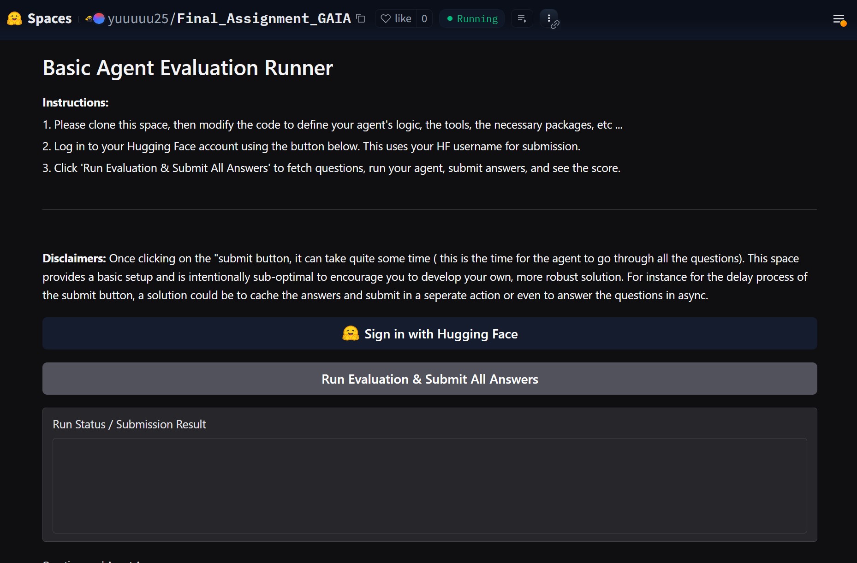857x563 pixels.
Task: Copy the space name with copy icon
Action: [x=361, y=18]
